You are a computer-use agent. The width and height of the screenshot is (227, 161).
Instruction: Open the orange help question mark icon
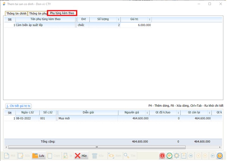click(x=220, y=156)
